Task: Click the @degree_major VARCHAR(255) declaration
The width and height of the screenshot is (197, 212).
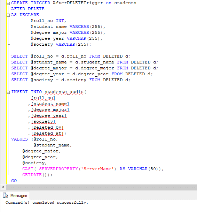Action: pyautogui.click(x=68, y=32)
